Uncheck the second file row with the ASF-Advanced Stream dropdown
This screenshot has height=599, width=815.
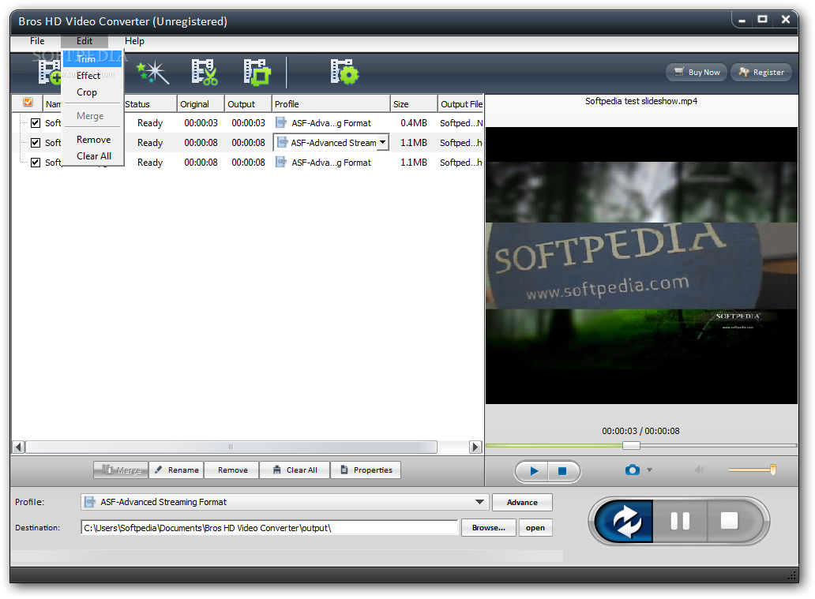coord(36,142)
